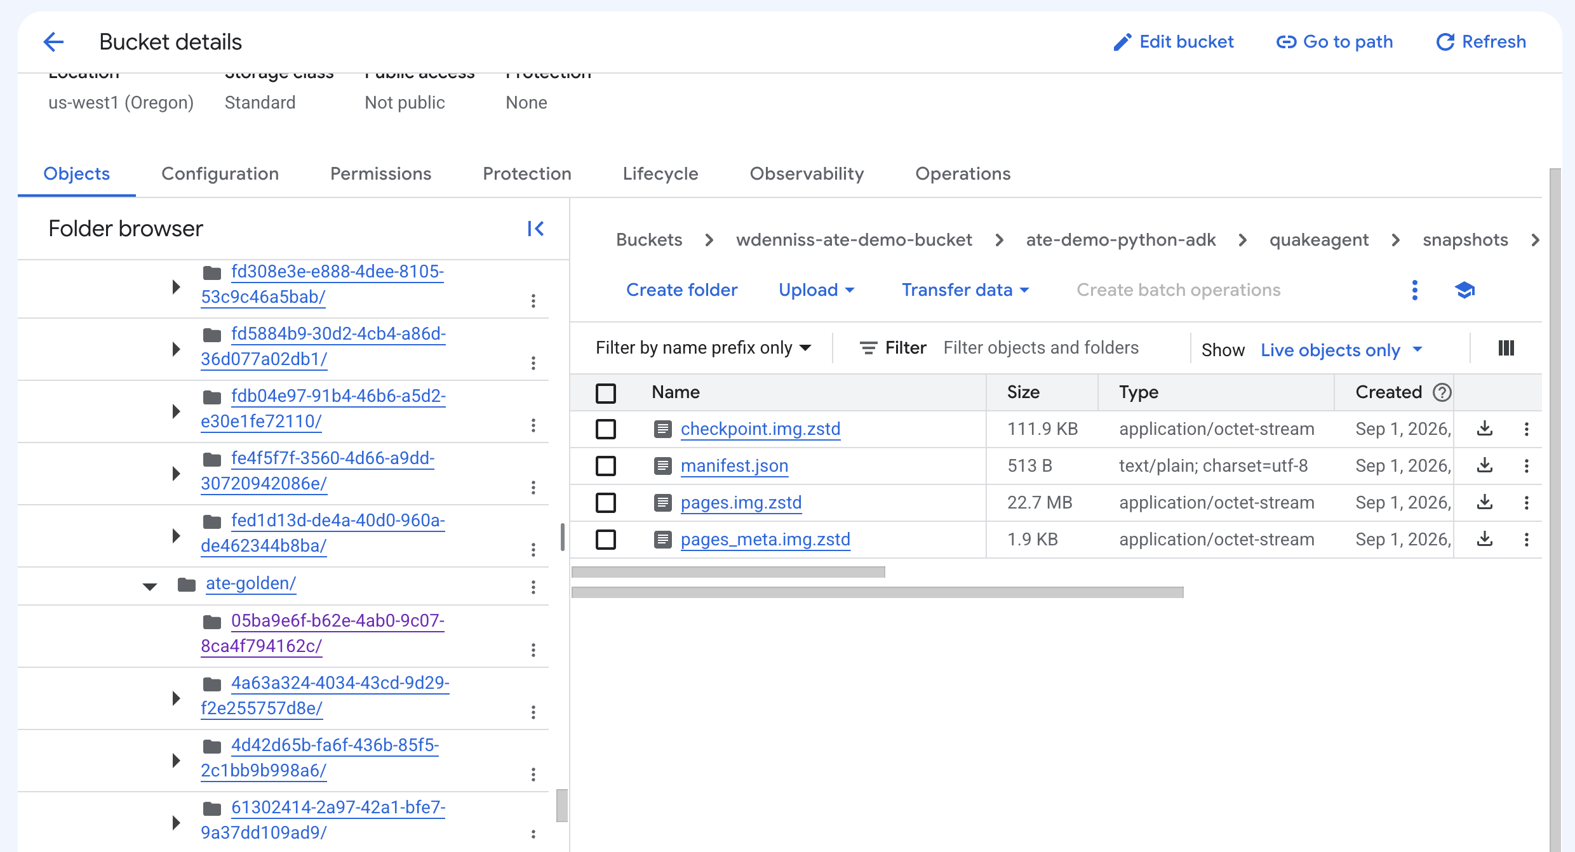The height and width of the screenshot is (852, 1575).
Task: Expand the fd308e3e folder tree node
Action: point(176,286)
